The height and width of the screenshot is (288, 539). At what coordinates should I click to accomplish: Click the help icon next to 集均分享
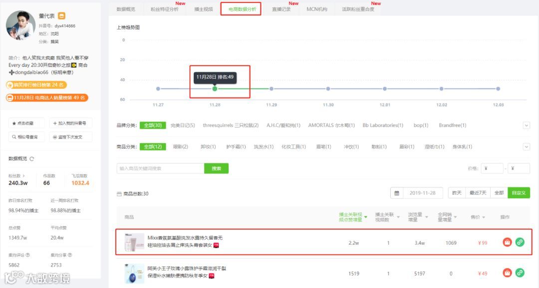[x=70, y=255]
